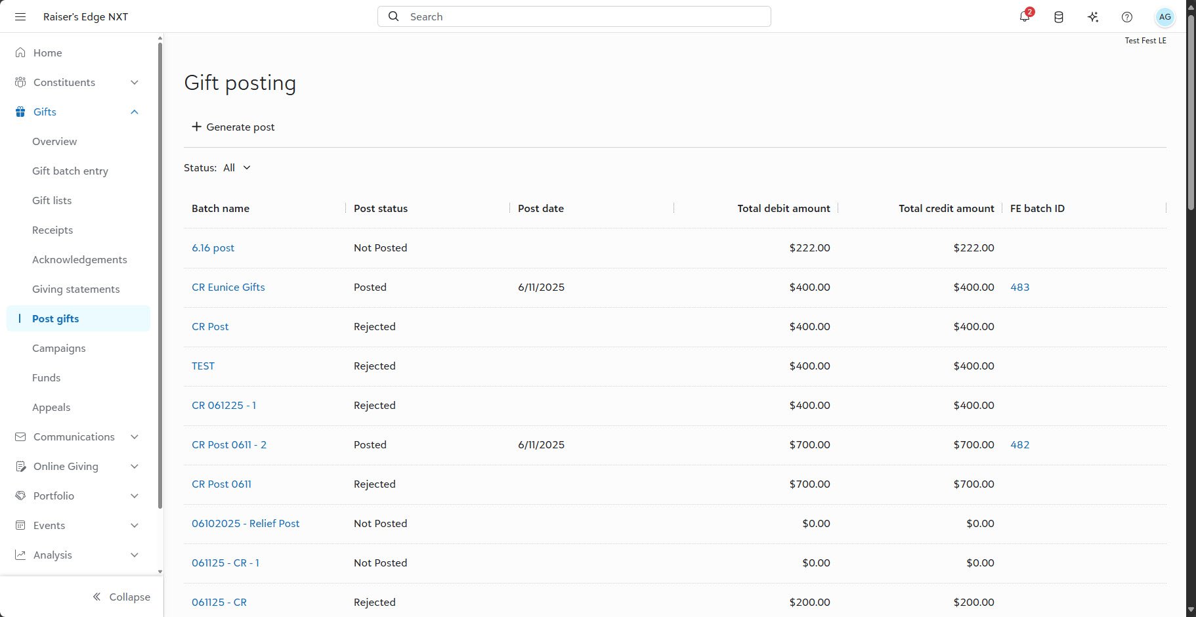Click the Gifts present icon
Screen dimensions: 1196x617
tap(20, 112)
